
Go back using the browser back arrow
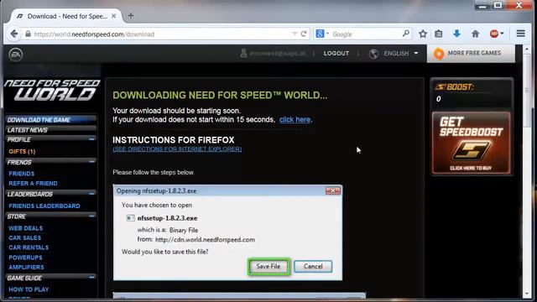[13, 34]
